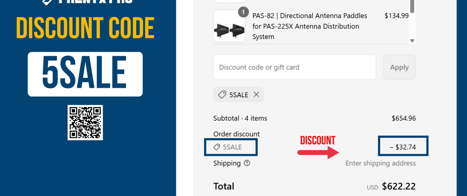Click the tag icon on the 5SALE chip

tap(222, 95)
